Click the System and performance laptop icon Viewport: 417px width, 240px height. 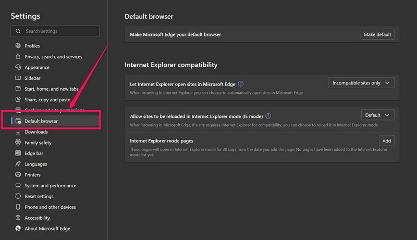18,185
